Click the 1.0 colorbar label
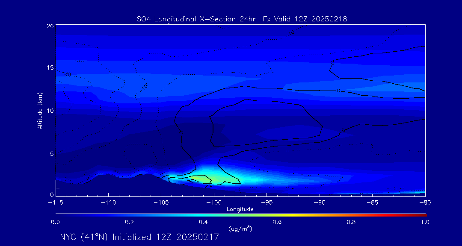The width and height of the screenshot is (462, 246). [x=425, y=222]
